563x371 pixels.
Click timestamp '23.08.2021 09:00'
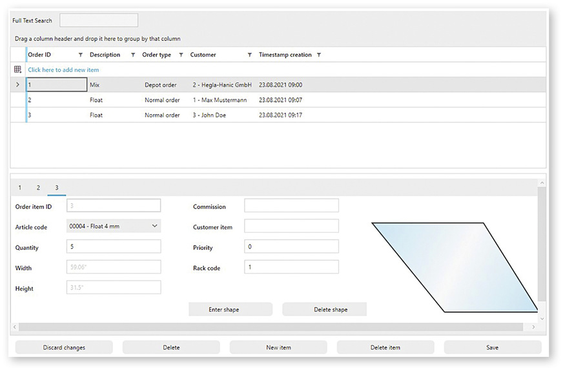(280, 85)
